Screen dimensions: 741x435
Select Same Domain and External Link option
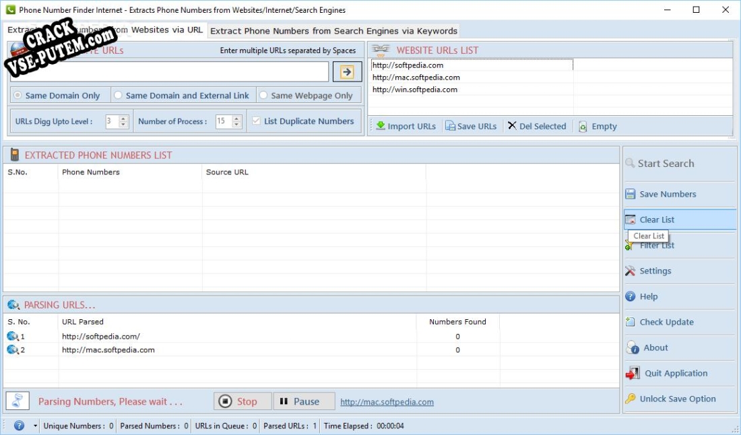point(118,96)
